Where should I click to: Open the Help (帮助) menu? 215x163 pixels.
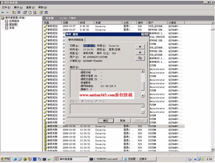pyautogui.click(x=43, y=7)
